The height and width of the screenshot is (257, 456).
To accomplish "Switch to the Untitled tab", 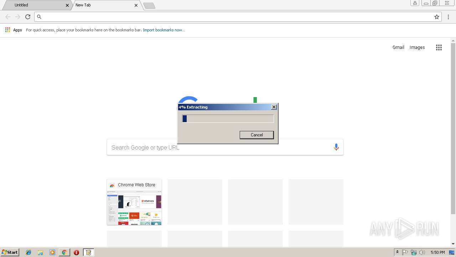I will coord(36,5).
